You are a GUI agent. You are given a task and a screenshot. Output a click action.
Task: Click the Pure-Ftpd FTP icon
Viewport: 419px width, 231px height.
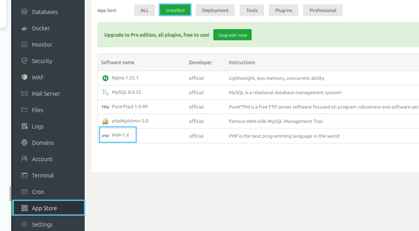(105, 107)
